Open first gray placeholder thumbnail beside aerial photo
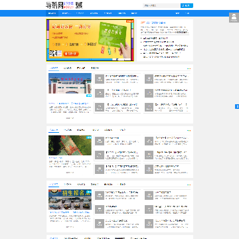 click(100, 141)
